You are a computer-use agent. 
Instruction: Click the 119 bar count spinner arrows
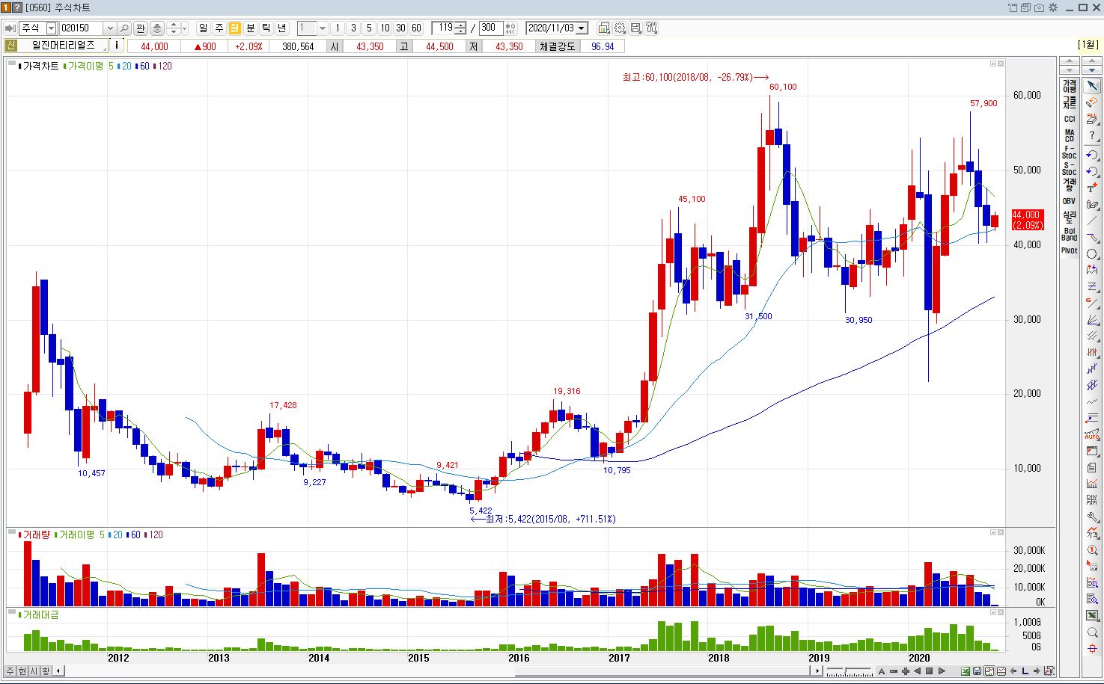click(x=461, y=28)
